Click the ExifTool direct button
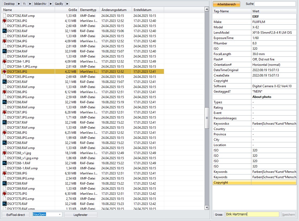 [16, 215]
